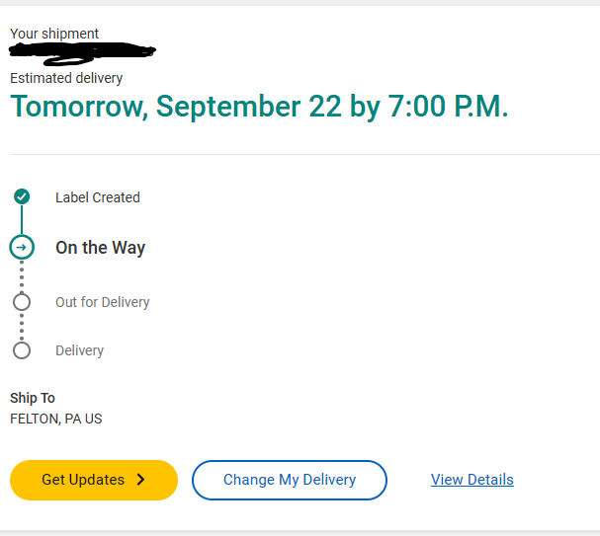The width and height of the screenshot is (600, 536).
Task: Click the estimated delivery date heading
Action: click(259, 107)
